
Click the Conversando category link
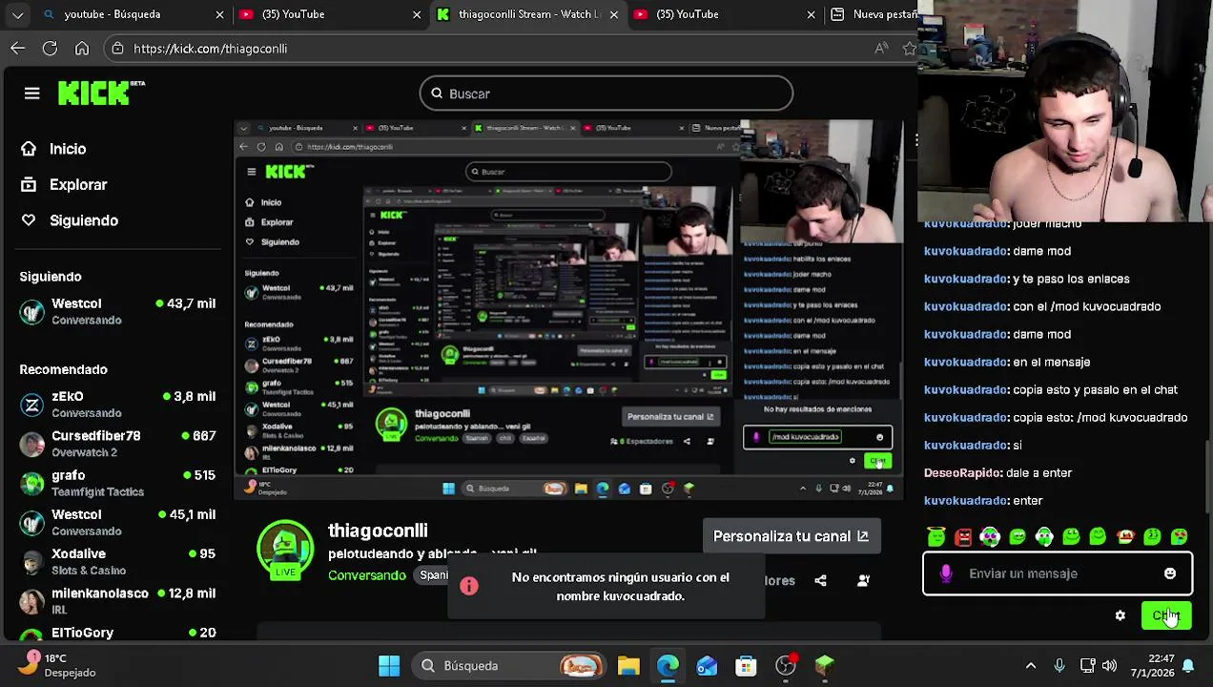coord(367,575)
